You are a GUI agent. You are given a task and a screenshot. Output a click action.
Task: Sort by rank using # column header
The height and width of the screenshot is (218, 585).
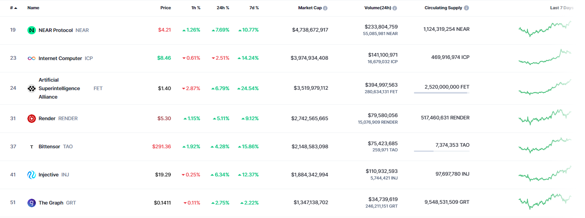coord(14,8)
